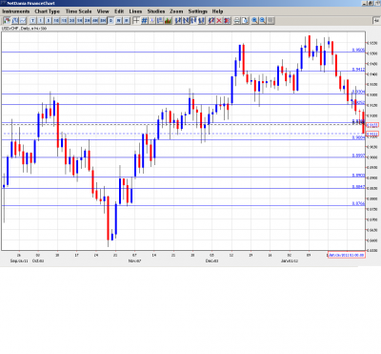
Task: Select the 1H time scale button
Action: tap(79, 21)
